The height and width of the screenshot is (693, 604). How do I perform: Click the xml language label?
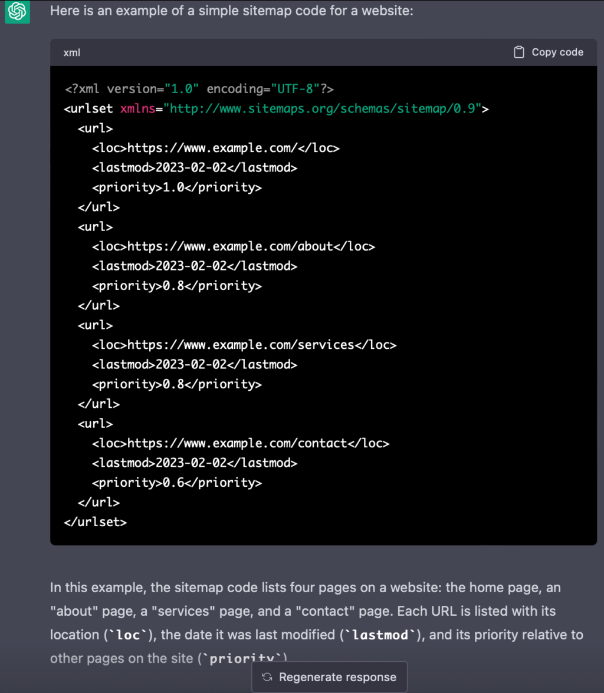pyautogui.click(x=72, y=52)
